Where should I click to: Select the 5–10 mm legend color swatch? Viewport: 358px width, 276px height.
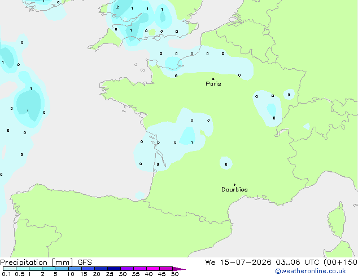coord(62,269)
